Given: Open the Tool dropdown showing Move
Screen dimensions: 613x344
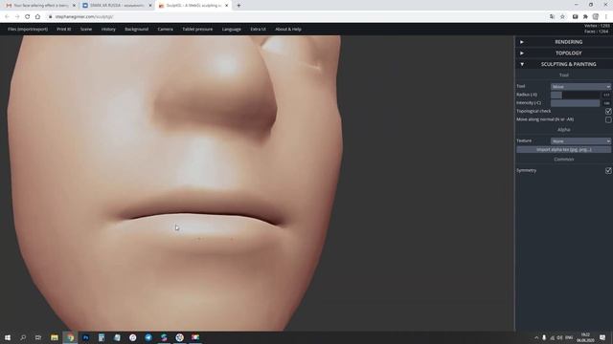Looking at the screenshot, I should coord(580,87).
